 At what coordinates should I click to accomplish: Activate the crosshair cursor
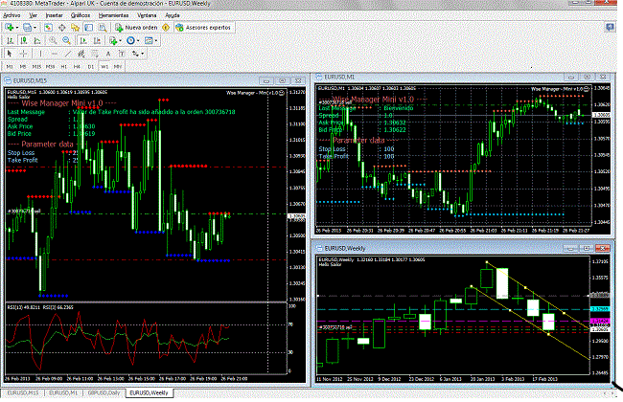[x=23, y=54]
